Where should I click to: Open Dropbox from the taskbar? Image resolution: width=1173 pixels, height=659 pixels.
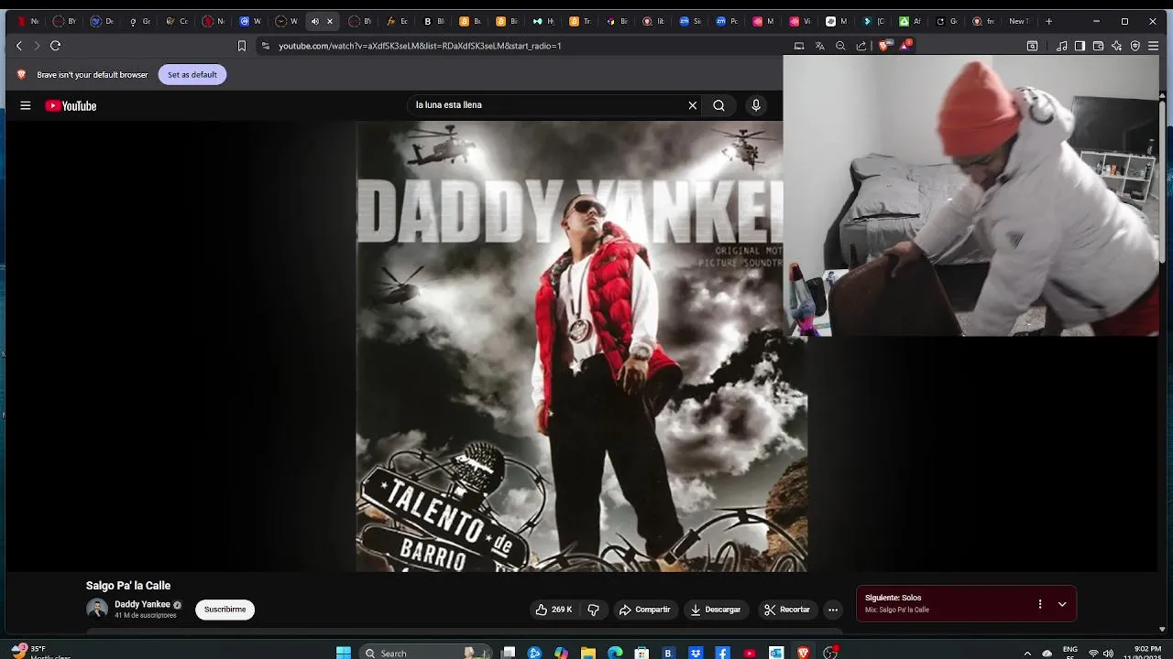(696, 653)
